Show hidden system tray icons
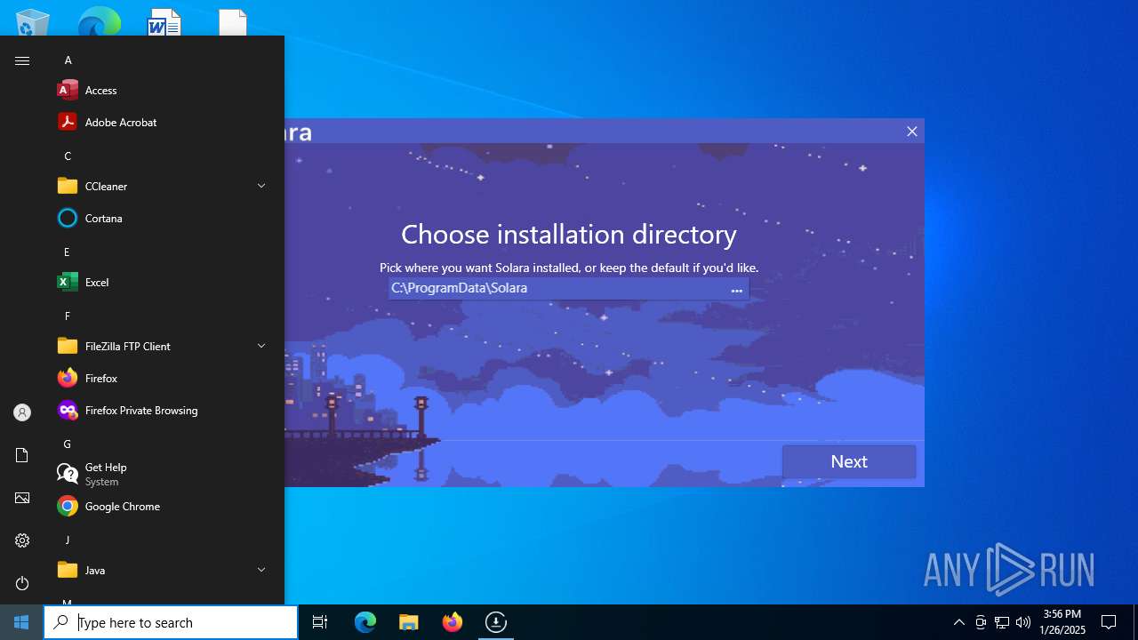The height and width of the screenshot is (640, 1138). click(x=958, y=622)
